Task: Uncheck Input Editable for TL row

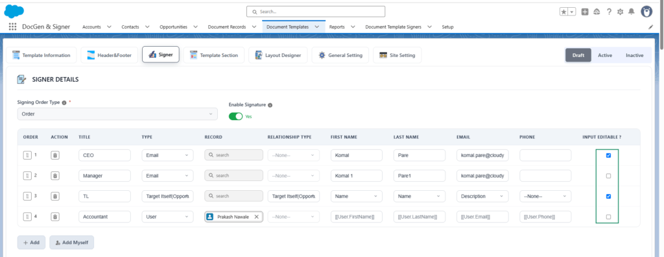Action: pos(608,197)
